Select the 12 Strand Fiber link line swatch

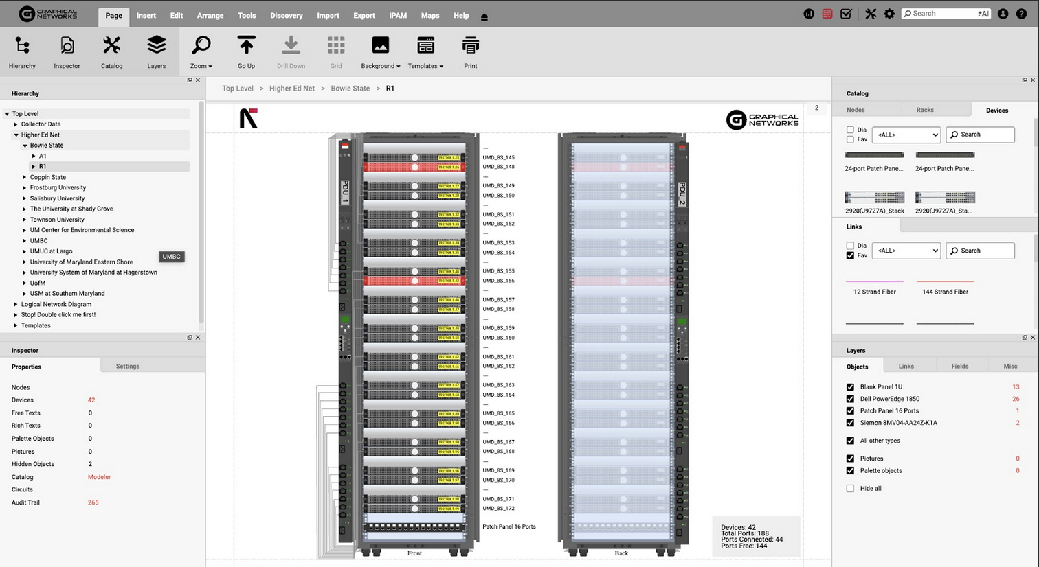tap(874, 281)
